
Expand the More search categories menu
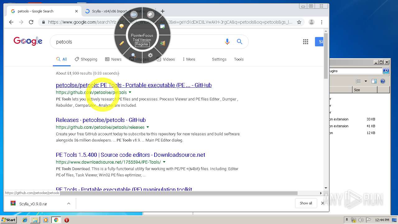point(189,59)
